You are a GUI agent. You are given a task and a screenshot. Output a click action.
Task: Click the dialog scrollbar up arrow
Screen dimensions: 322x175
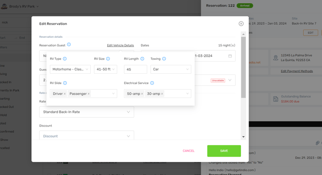click(243, 34)
